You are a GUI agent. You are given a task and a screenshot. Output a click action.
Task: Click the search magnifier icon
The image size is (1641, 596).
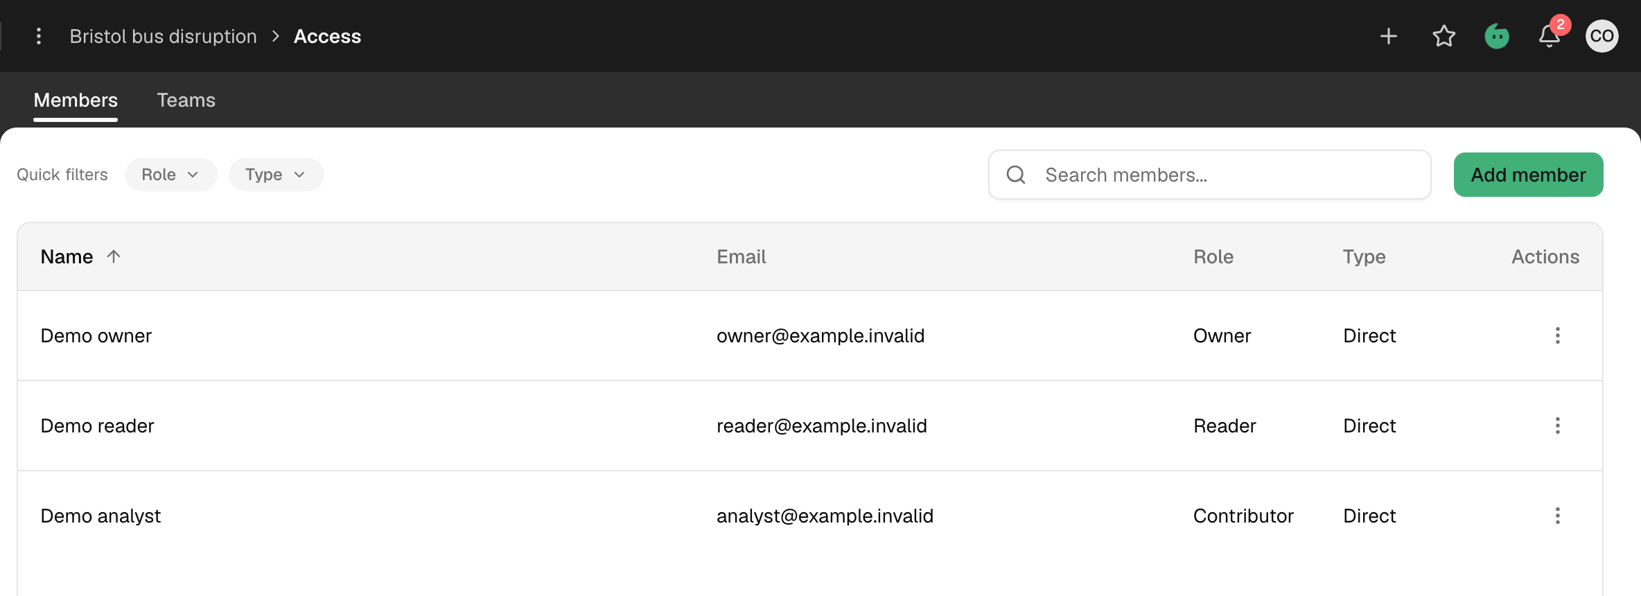coord(1016,175)
